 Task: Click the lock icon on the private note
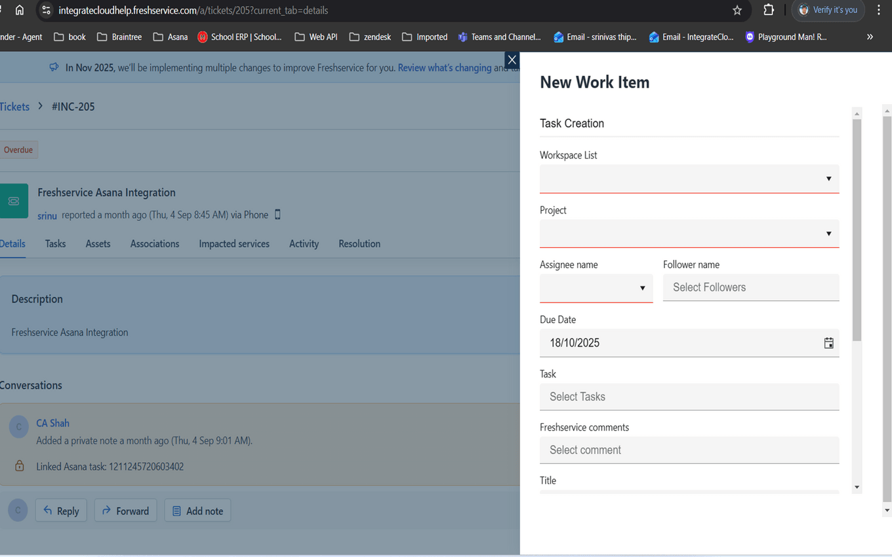pyautogui.click(x=18, y=466)
